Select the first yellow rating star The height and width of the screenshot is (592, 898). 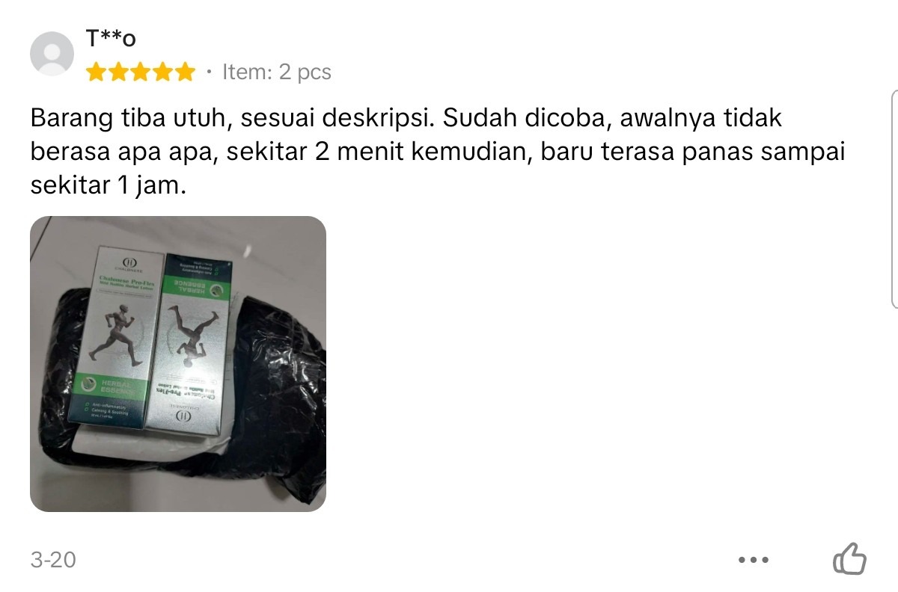(x=96, y=73)
